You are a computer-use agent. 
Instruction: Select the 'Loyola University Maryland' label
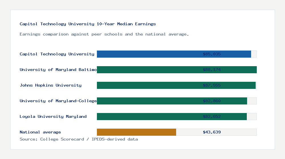pyautogui.click(x=53, y=116)
